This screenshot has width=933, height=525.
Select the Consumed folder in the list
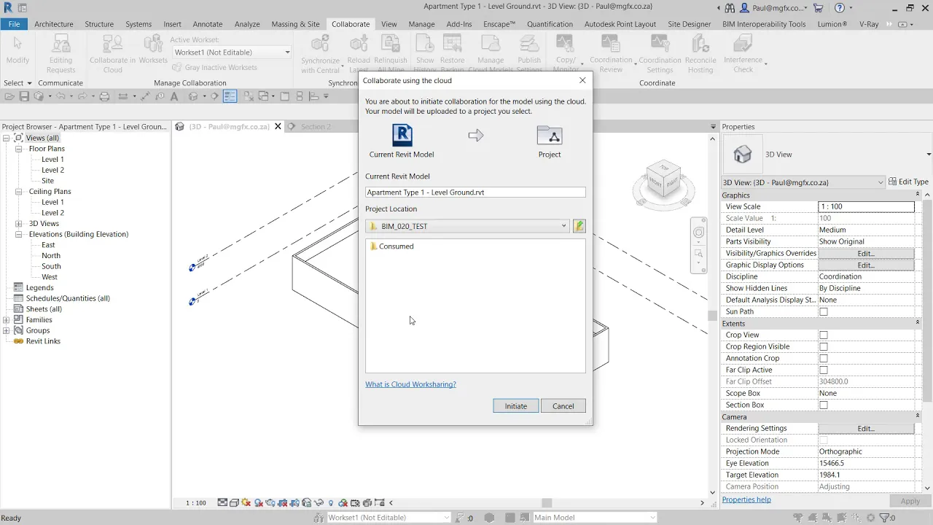pyautogui.click(x=392, y=246)
